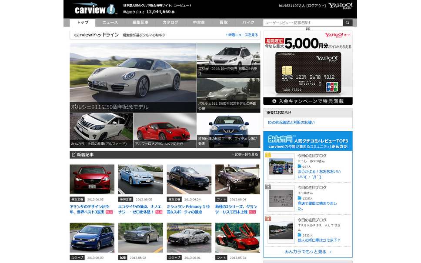Viewport: 421px width, 263px height.
Task: Expand 記事一覧を見る article list
Action: pyautogui.click(x=245, y=155)
